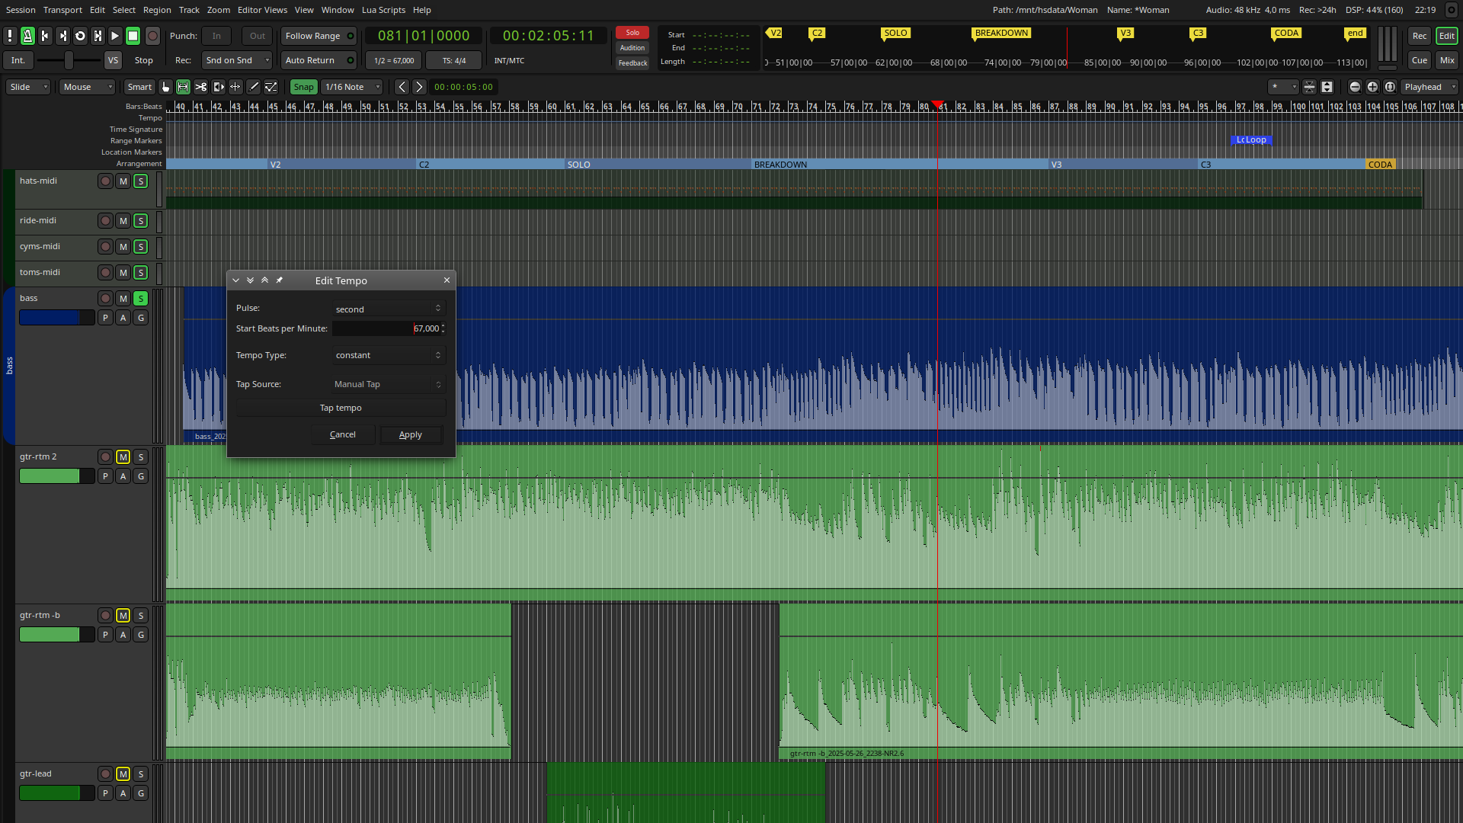Viewport: 1463px width, 823px height.
Task: Expand the Pulse dropdown in Edit Tempo
Action: 389,309
